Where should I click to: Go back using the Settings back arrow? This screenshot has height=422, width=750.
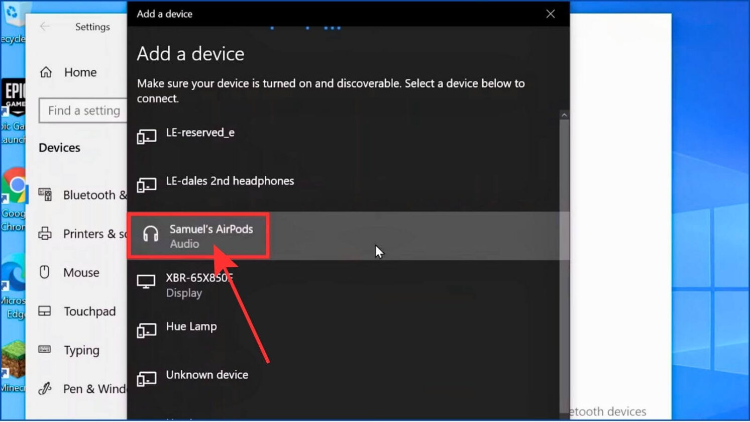tap(45, 27)
